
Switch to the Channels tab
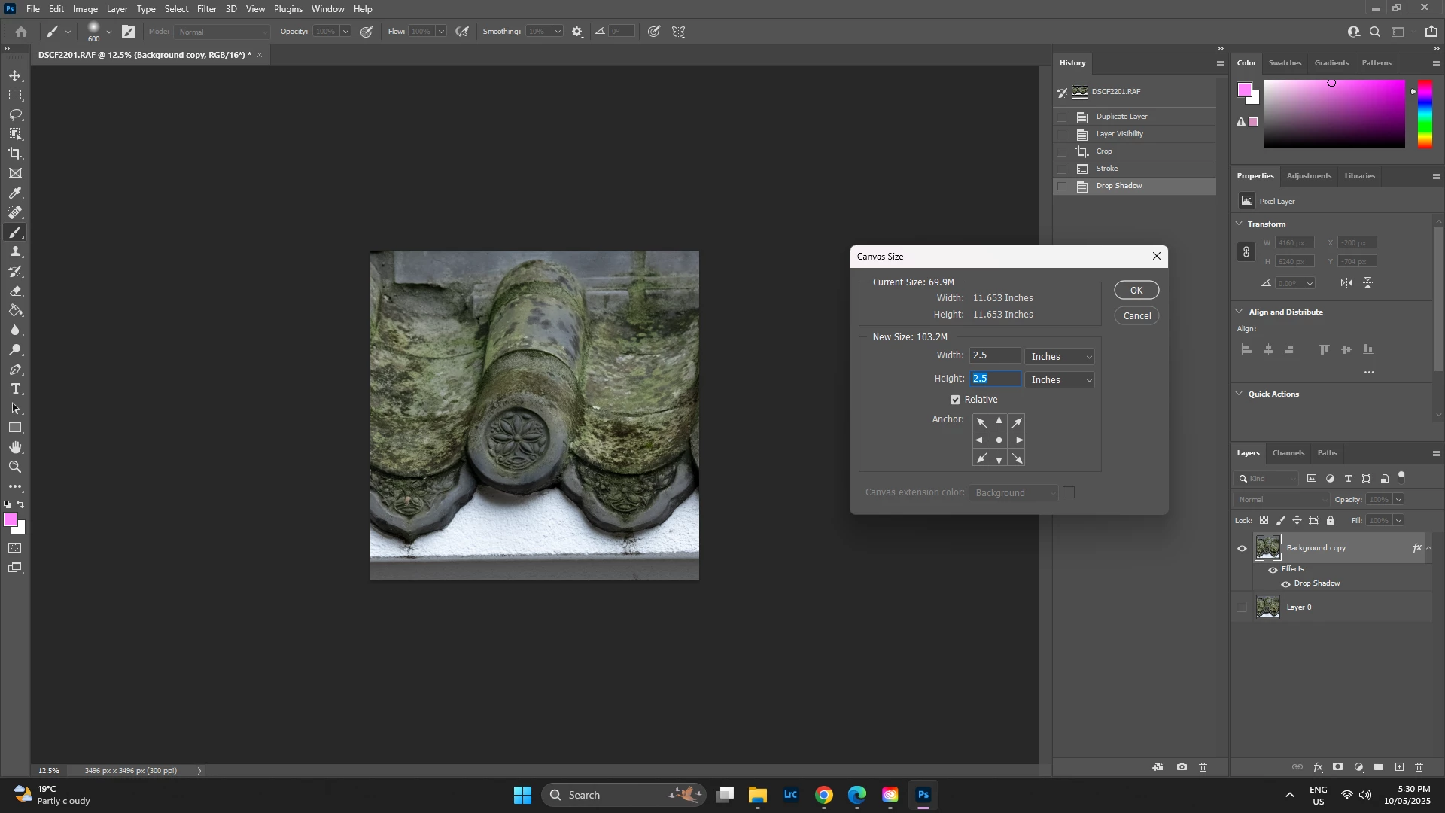(1288, 453)
